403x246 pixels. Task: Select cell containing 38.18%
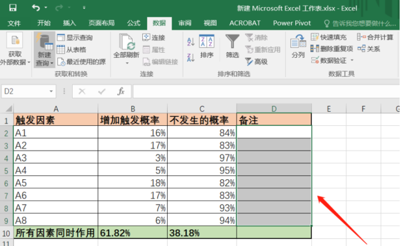click(x=202, y=232)
